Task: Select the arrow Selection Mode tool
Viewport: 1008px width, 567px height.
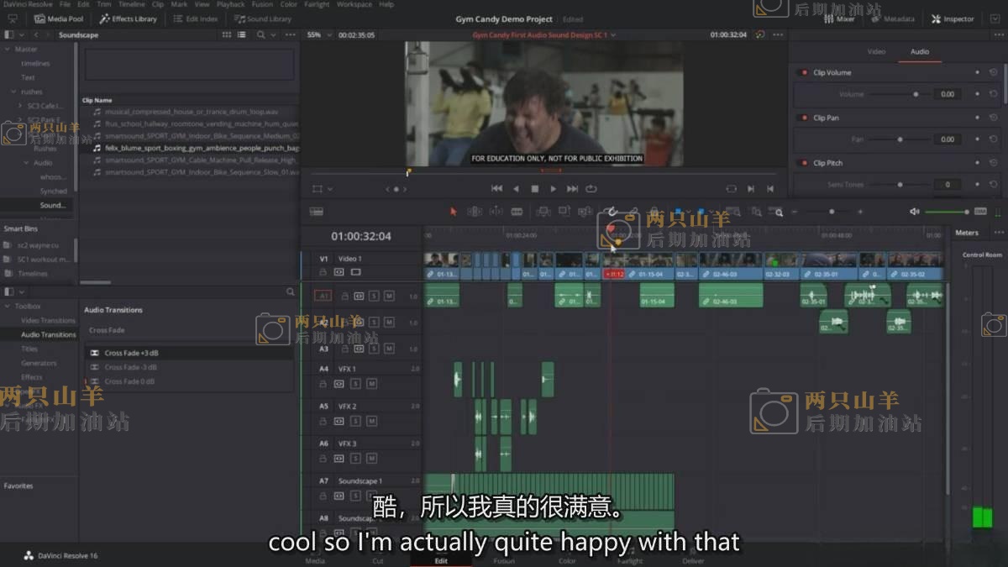Action: point(454,212)
